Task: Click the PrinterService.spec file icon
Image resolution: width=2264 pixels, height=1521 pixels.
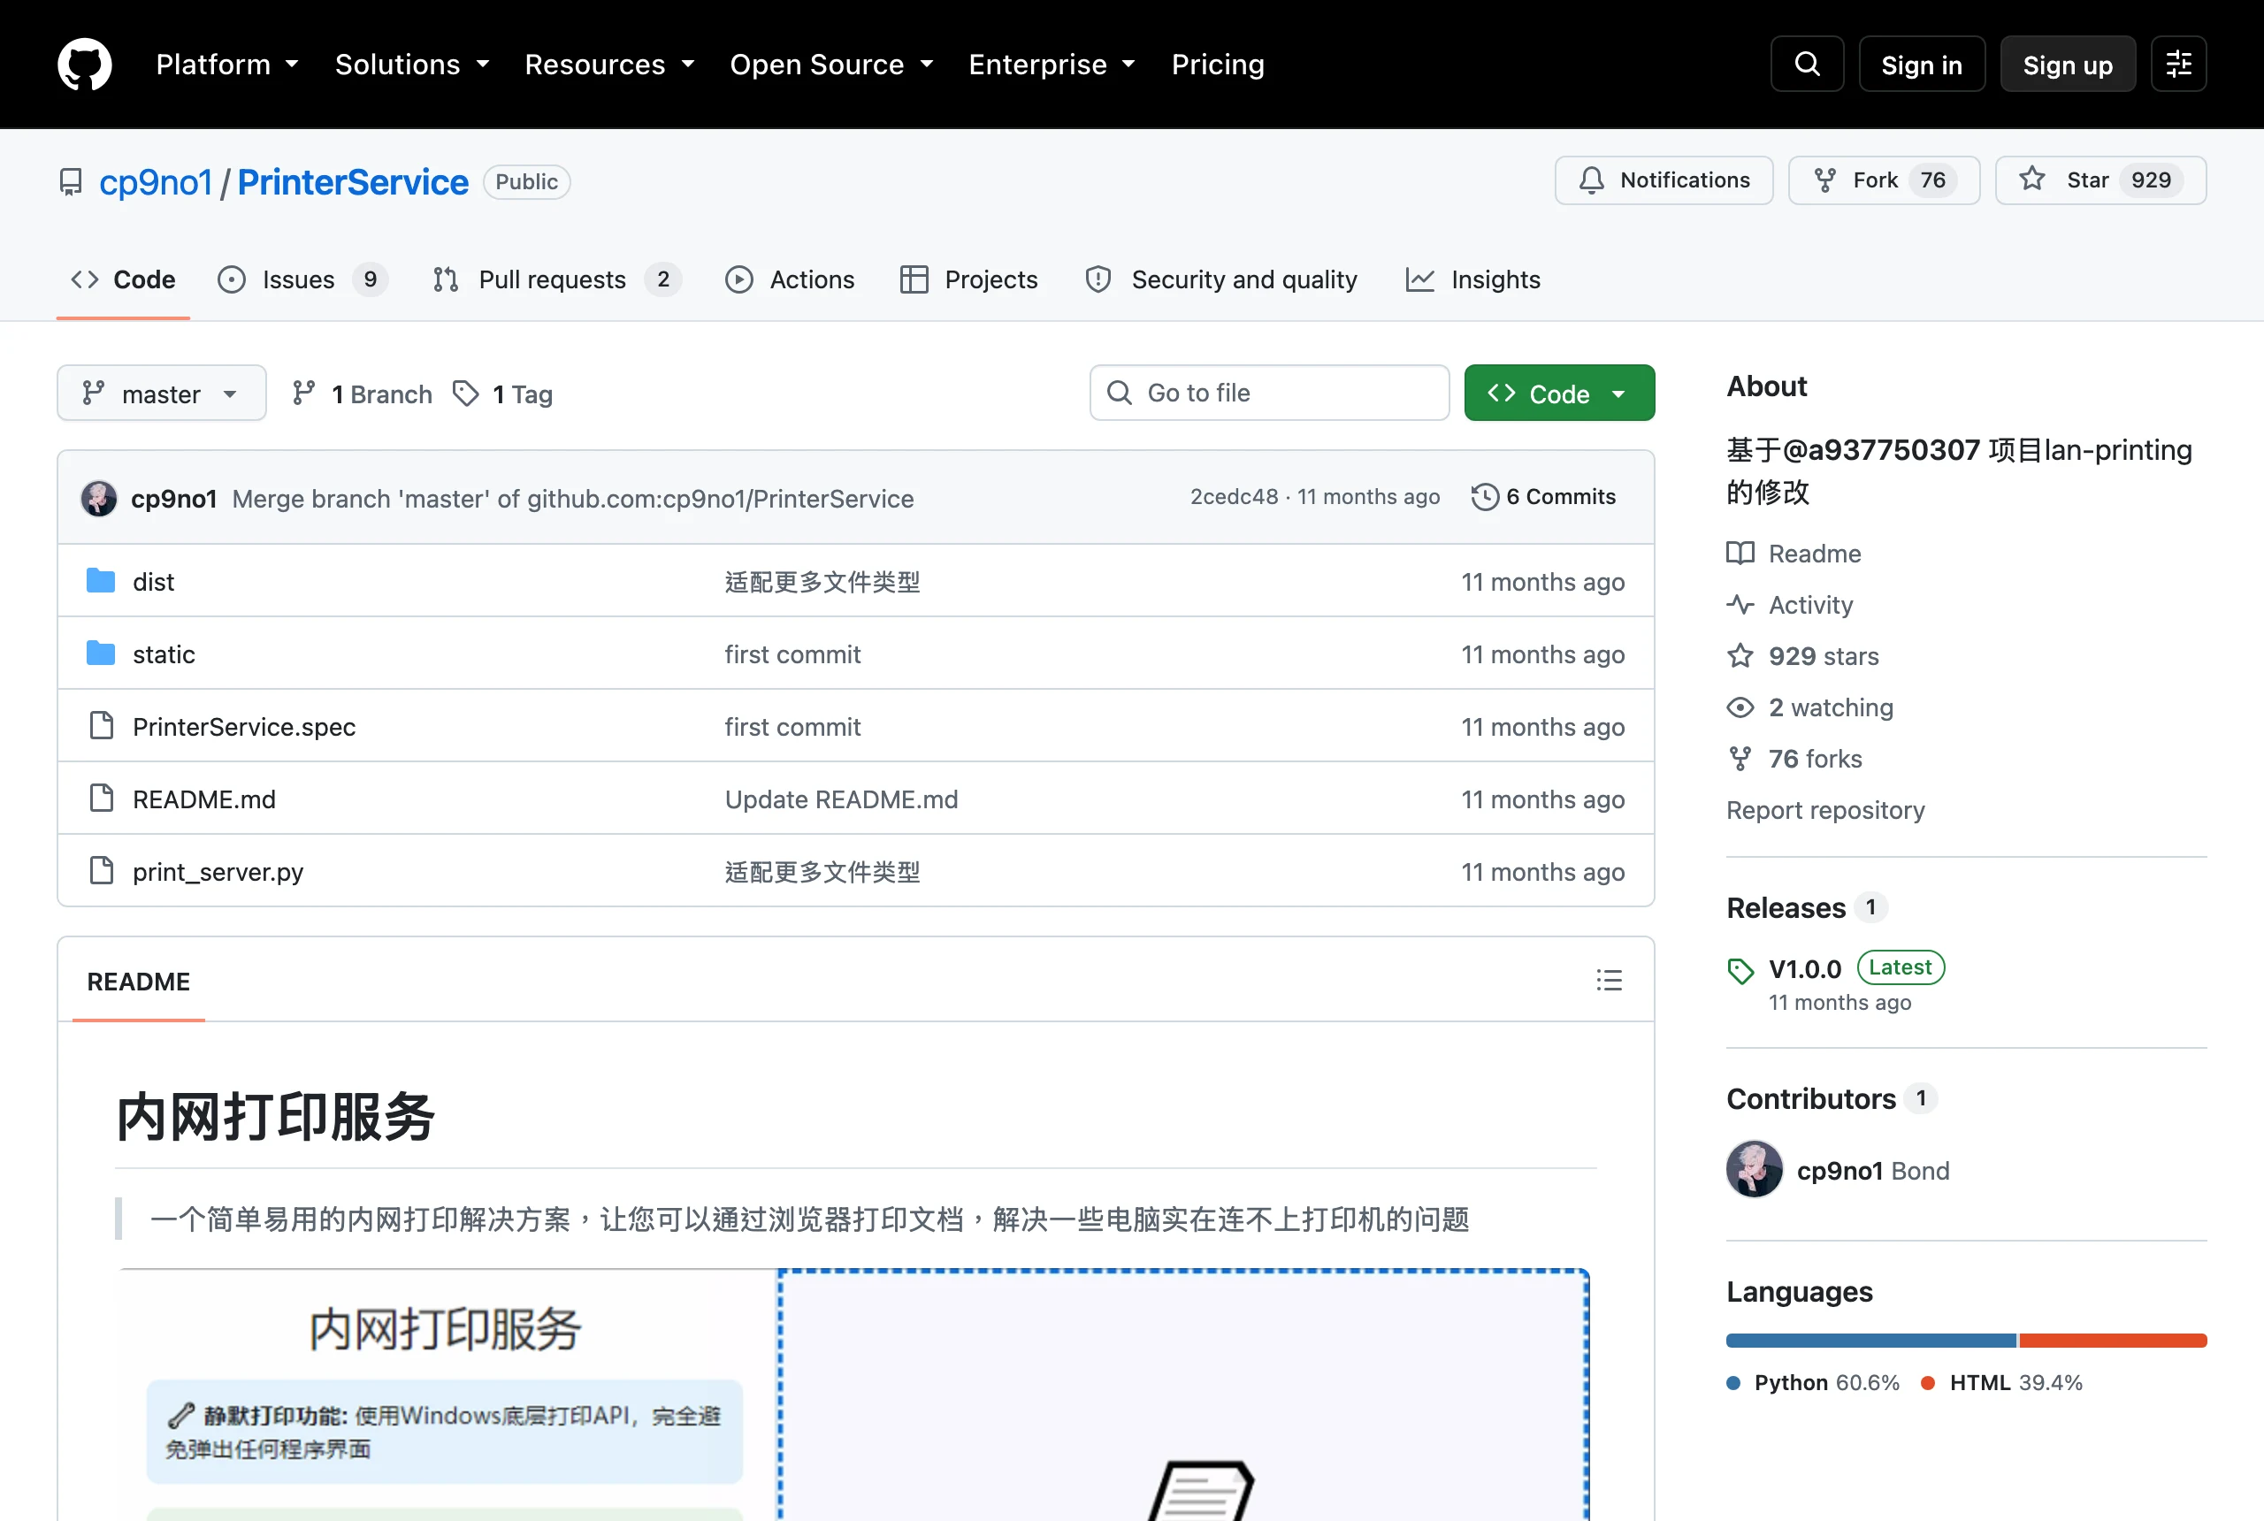Action: pos(101,726)
